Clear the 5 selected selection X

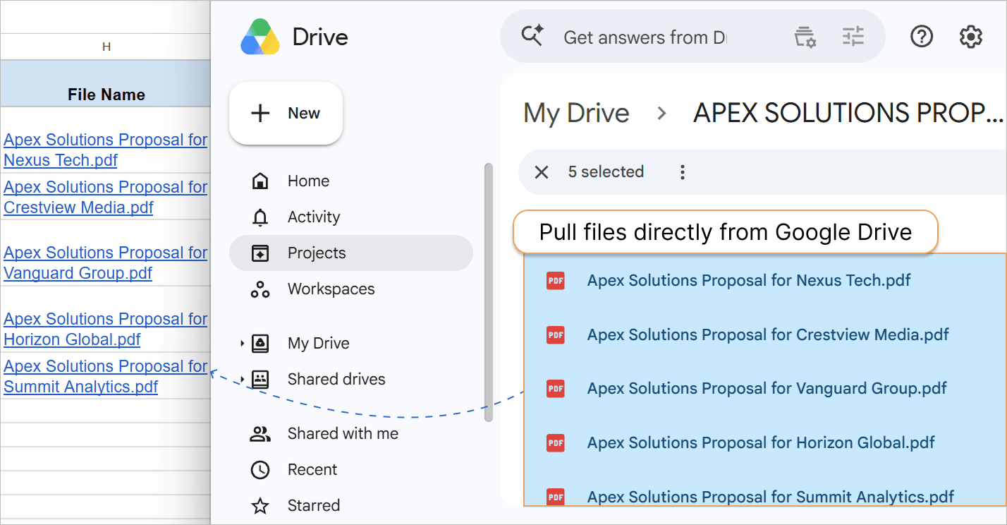tap(542, 172)
